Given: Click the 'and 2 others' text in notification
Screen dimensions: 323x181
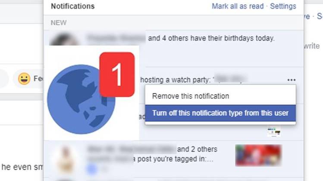Looking at the screenshot, I should (197, 149).
